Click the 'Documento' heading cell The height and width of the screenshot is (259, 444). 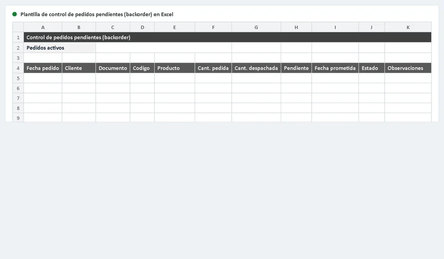click(x=113, y=68)
